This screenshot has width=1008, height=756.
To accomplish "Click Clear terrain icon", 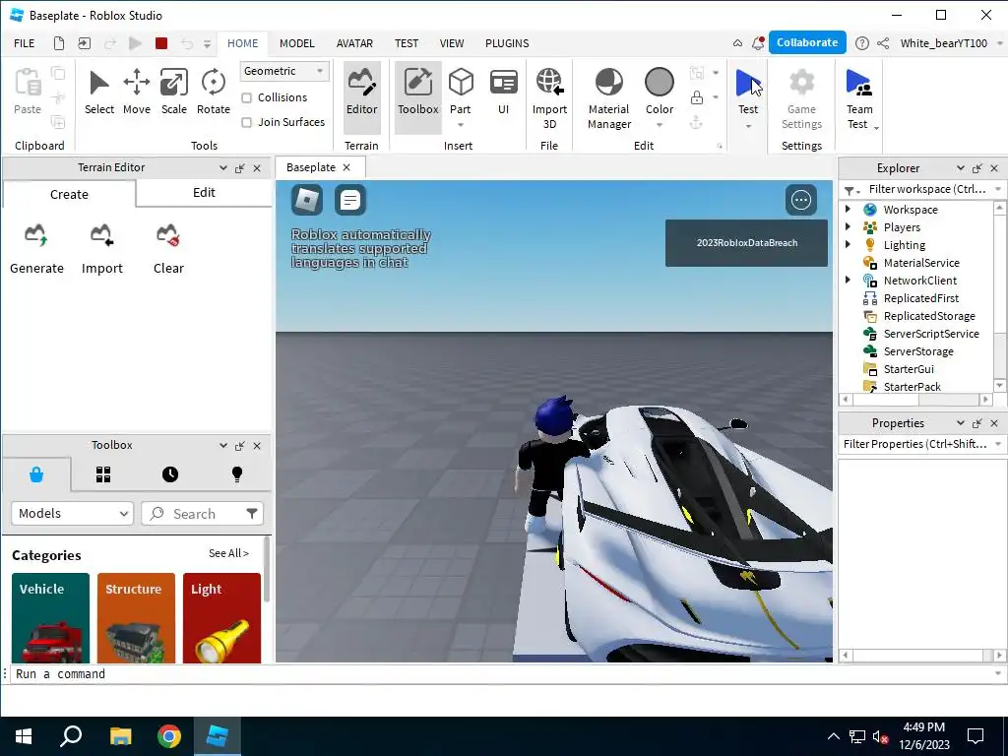I will click(x=167, y=235).
